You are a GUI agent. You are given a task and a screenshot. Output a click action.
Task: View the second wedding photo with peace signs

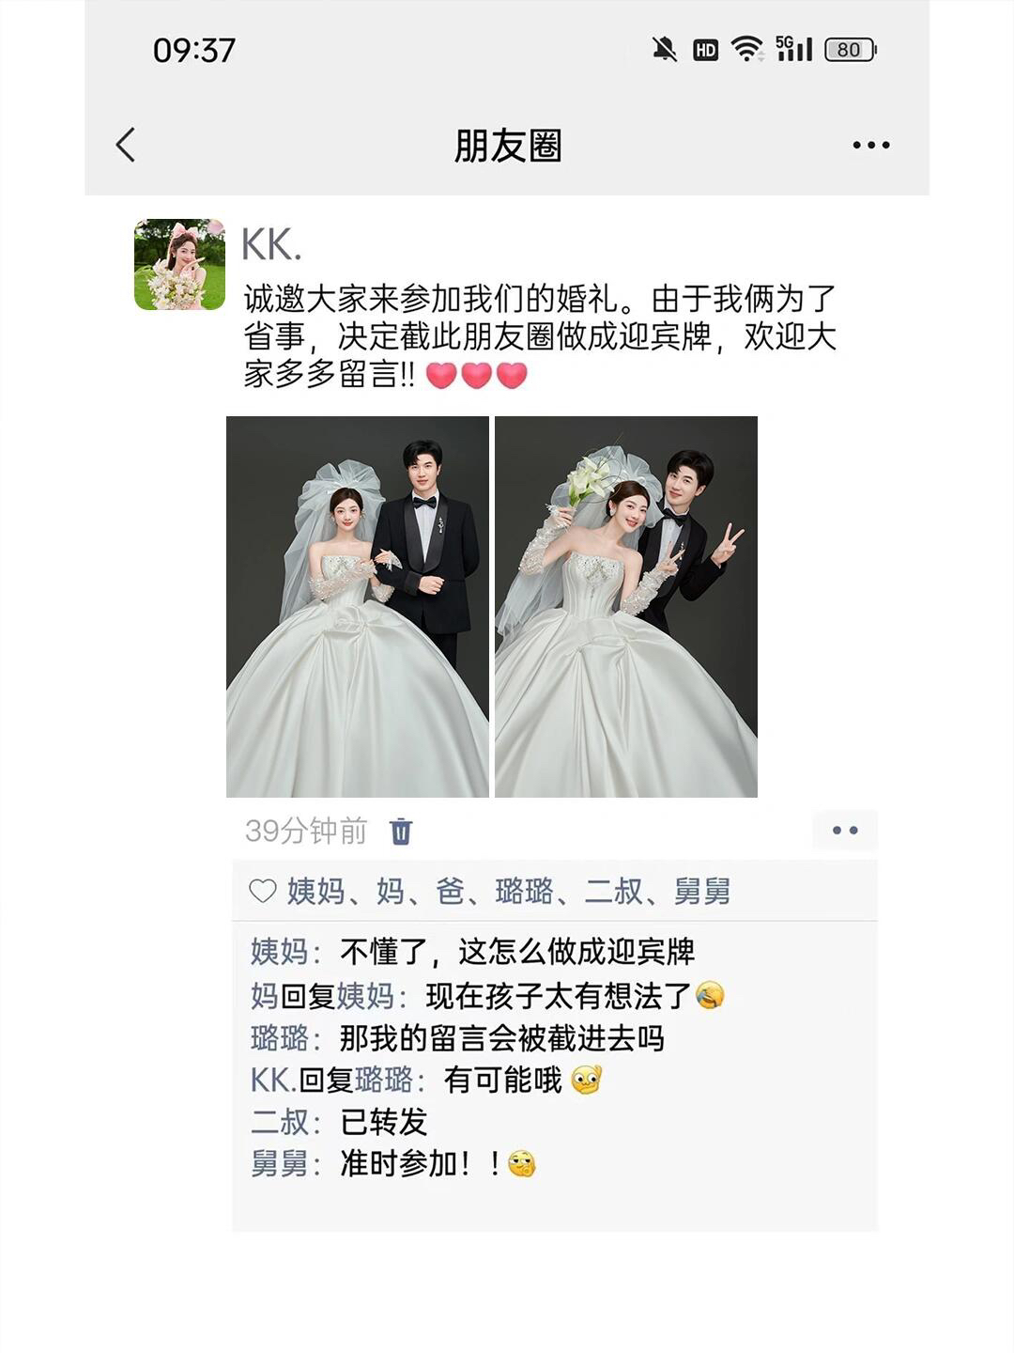626,606
